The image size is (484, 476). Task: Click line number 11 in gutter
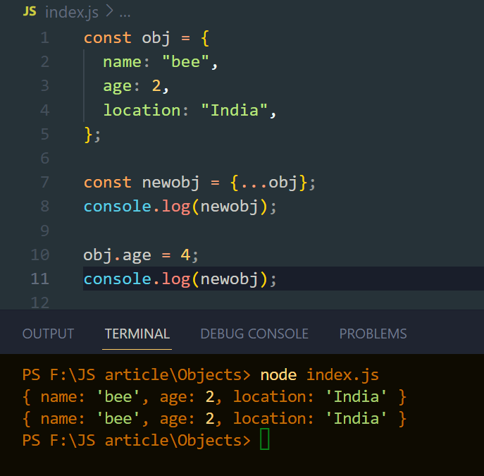(x=40, y=279)
